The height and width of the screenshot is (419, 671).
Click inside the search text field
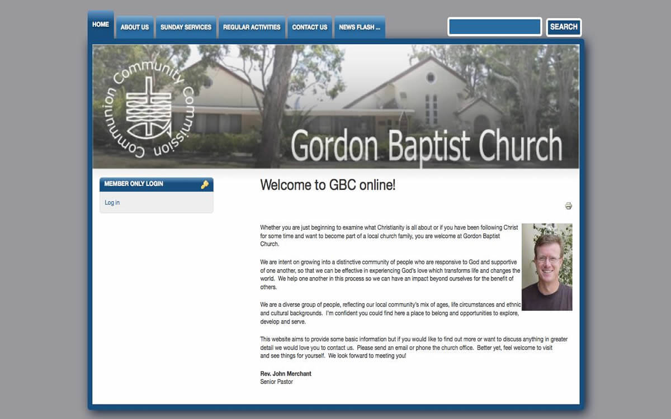pos(495,27)
